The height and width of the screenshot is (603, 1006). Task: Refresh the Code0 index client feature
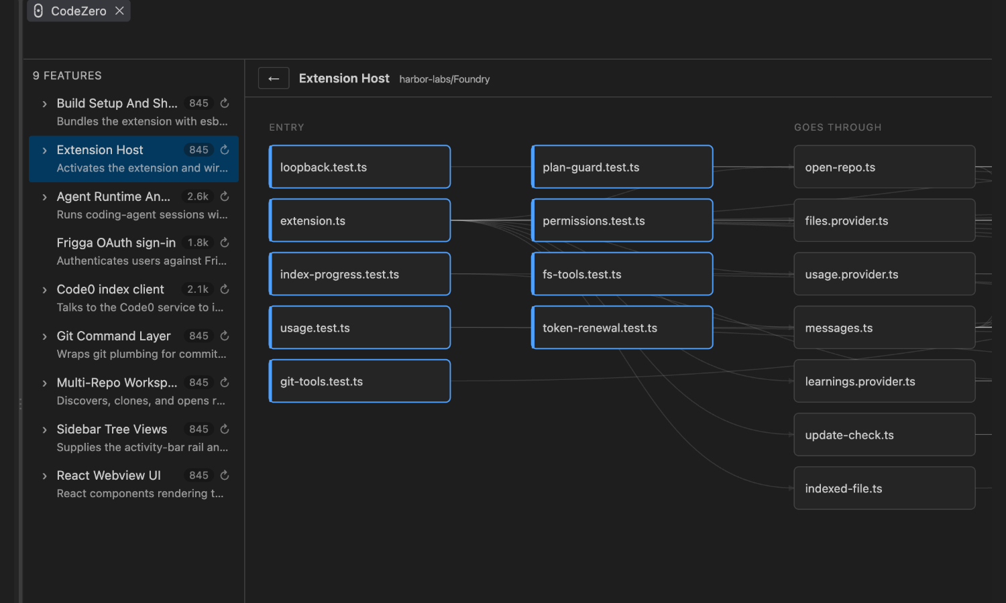pyautogui.click(x=225, y=289)
